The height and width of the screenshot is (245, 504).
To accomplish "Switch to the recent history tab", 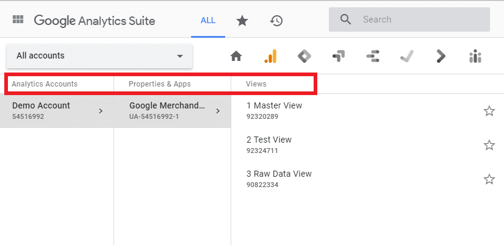I will click(x=276, y=20).
